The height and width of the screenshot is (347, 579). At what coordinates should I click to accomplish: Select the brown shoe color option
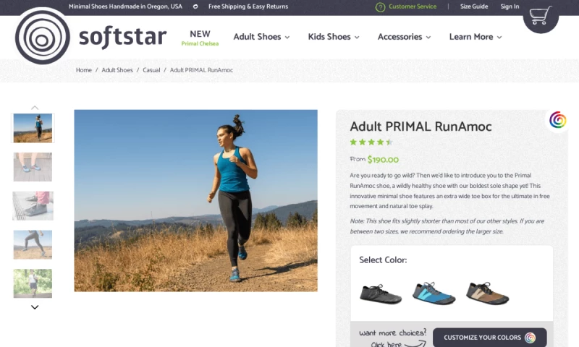click(487, 294)
